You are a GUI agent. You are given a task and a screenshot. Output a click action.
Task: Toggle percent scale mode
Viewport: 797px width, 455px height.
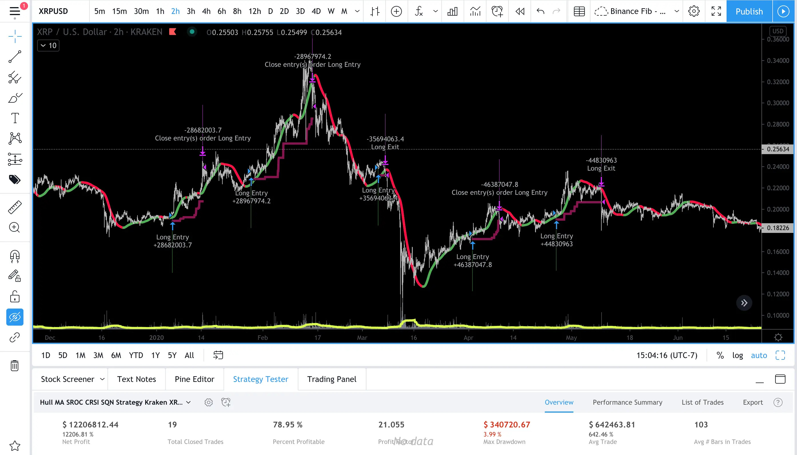(720, 355)
